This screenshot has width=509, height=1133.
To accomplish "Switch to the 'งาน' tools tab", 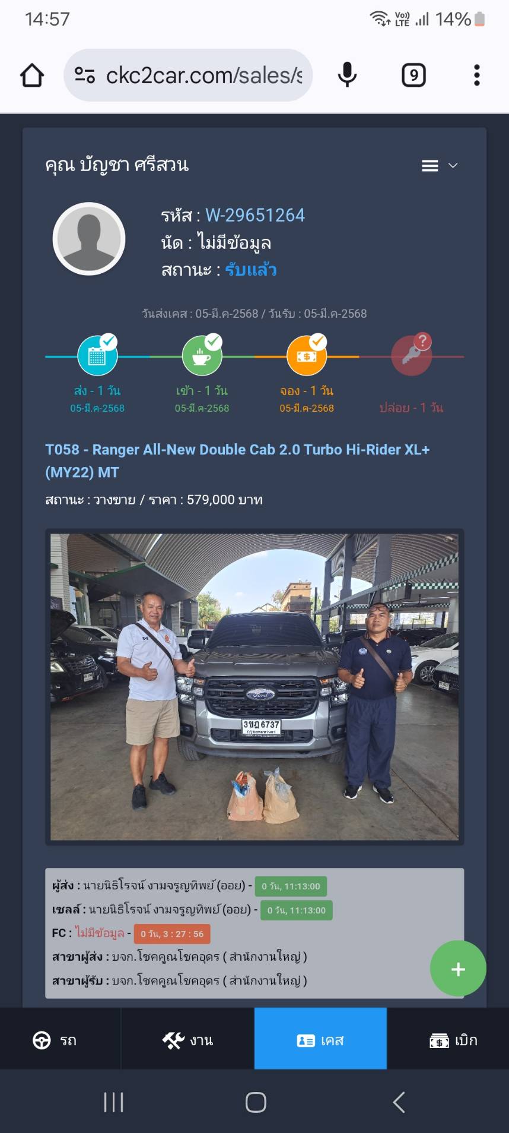I will [x=187, y=1039].
